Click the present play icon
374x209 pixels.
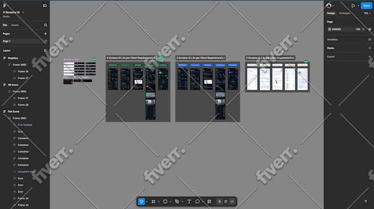pos(353,5)
